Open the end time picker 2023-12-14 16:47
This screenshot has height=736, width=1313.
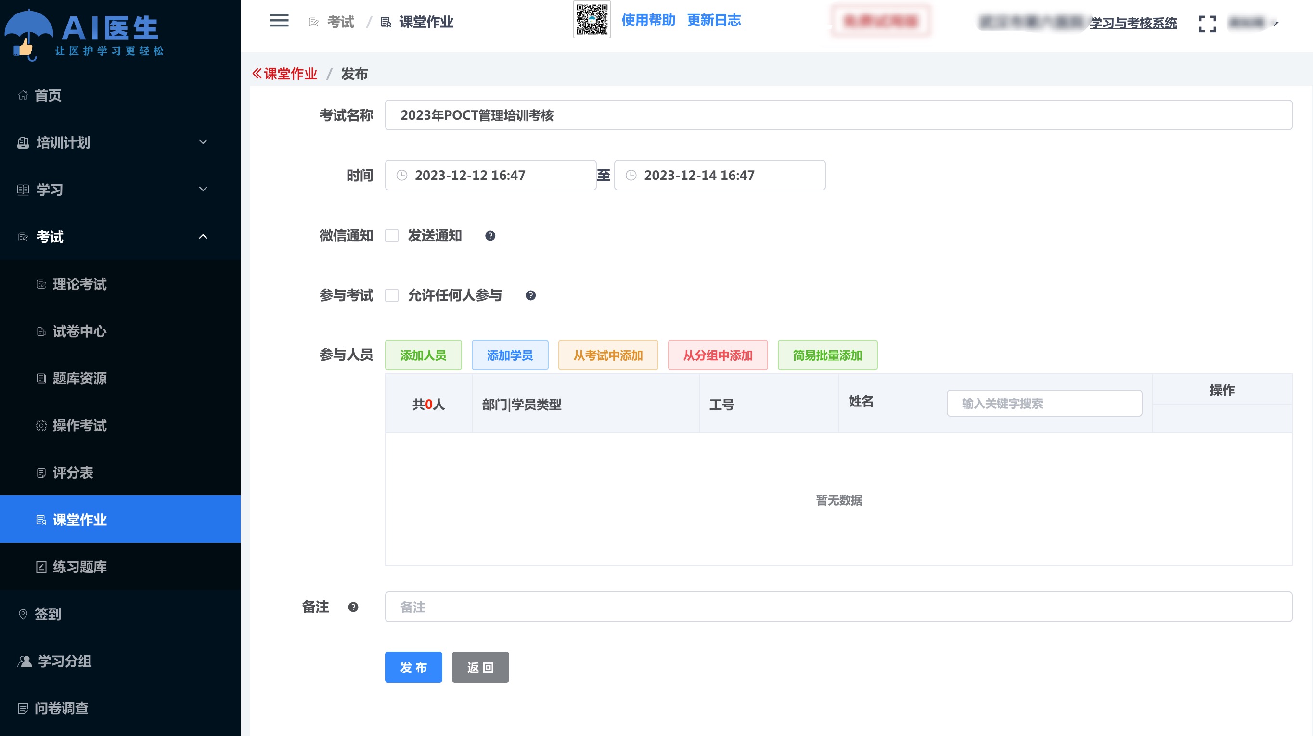719,175
